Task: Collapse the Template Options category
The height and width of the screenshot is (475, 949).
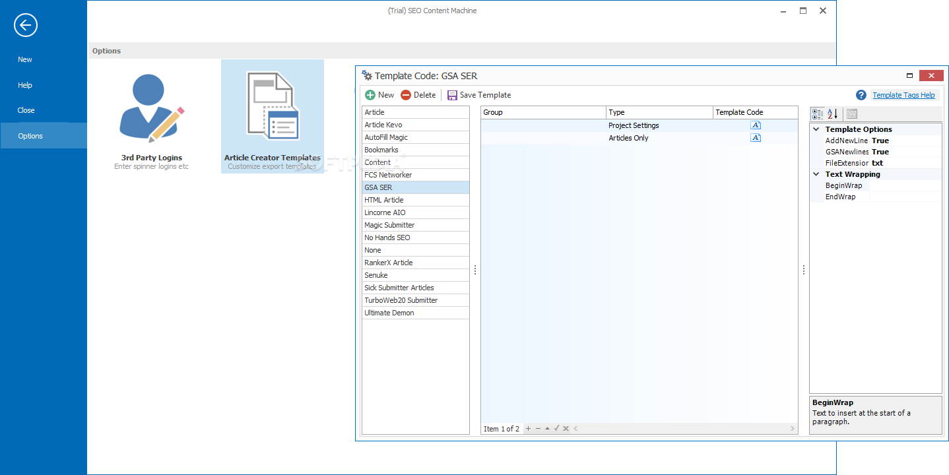Action: pos(816,129)
